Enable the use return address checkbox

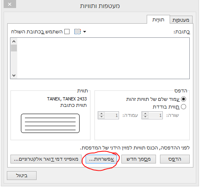(x=67, y=32)
